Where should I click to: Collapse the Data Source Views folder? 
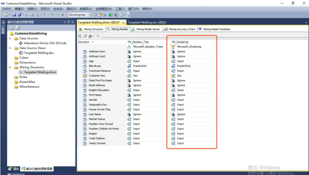click(10, 48)
